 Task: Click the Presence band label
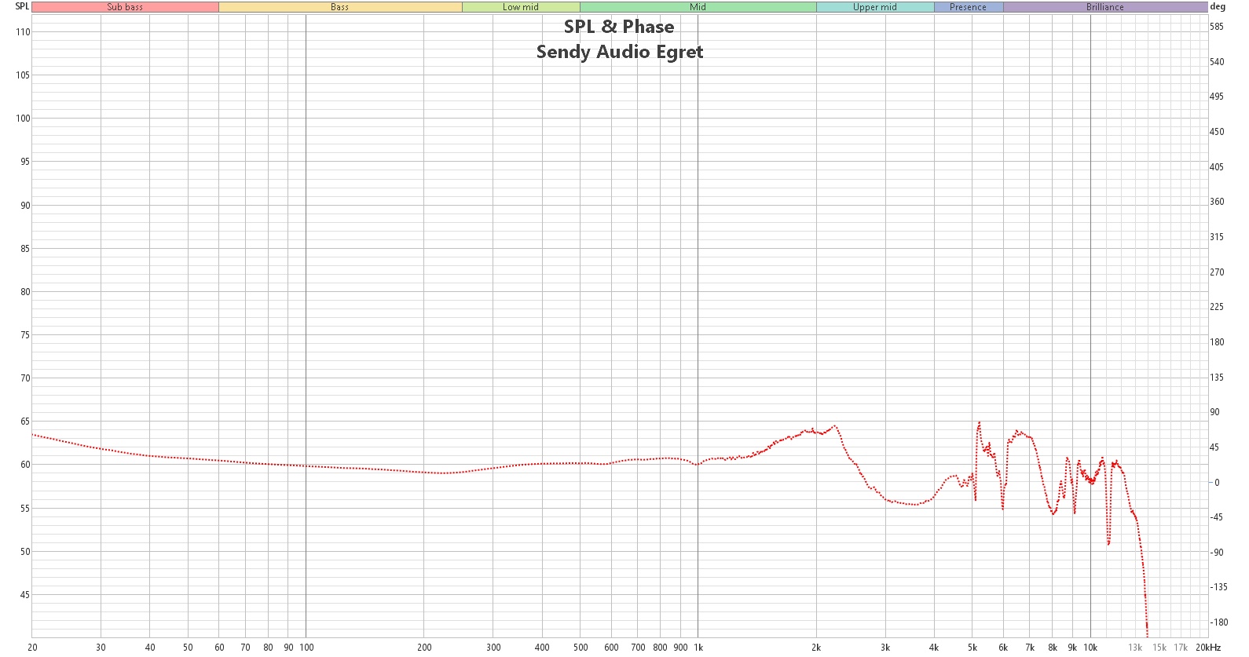click(969, 7)
